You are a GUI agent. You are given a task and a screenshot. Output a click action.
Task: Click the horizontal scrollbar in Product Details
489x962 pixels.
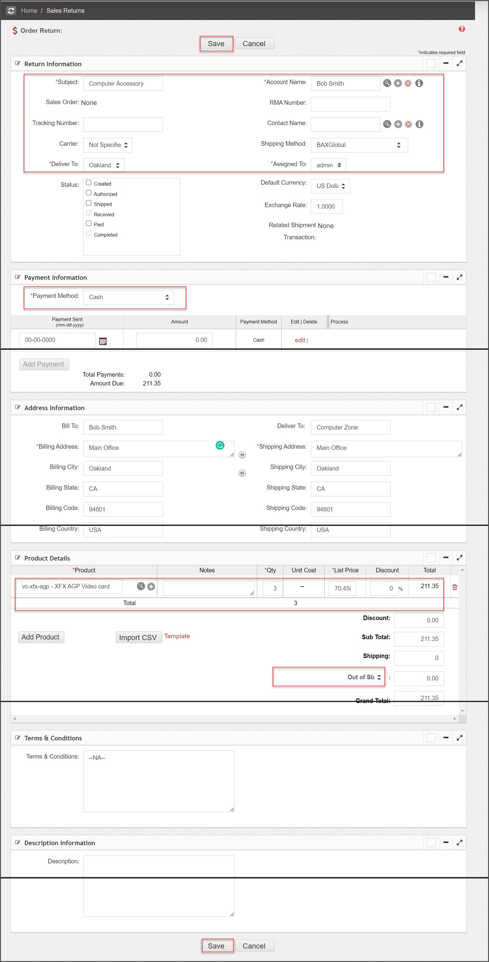(x=234, y=718)
